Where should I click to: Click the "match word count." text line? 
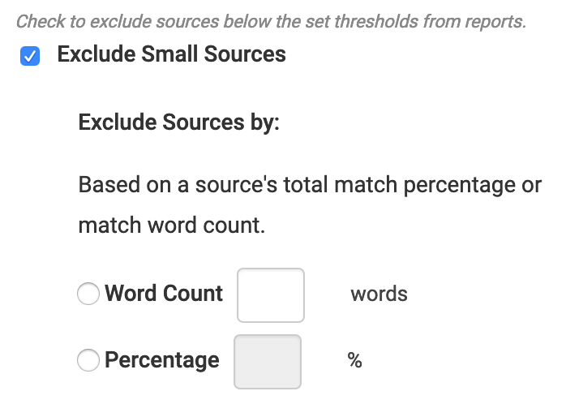coord(171,226)
